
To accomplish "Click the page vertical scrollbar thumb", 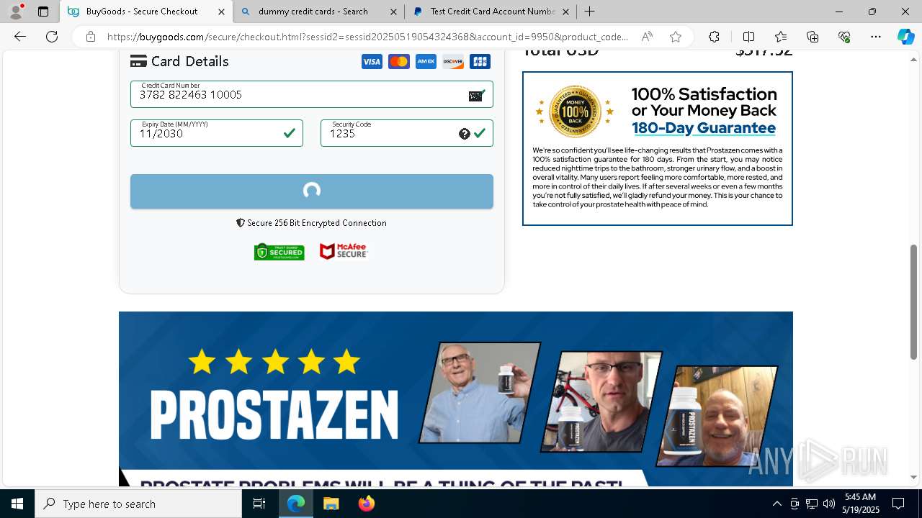I will [914, 302].
